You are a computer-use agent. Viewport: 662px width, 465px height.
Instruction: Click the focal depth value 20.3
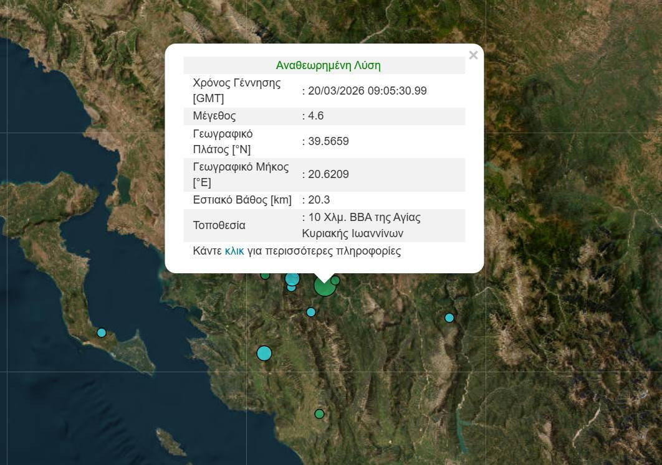click(x=319, y=200)
